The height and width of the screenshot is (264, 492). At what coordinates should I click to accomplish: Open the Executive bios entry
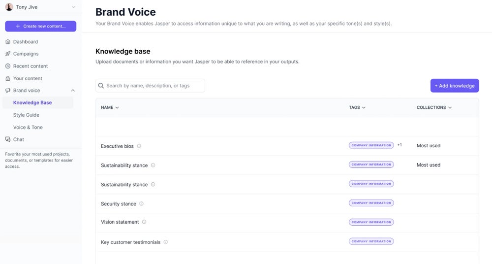[x=117, y=146]
